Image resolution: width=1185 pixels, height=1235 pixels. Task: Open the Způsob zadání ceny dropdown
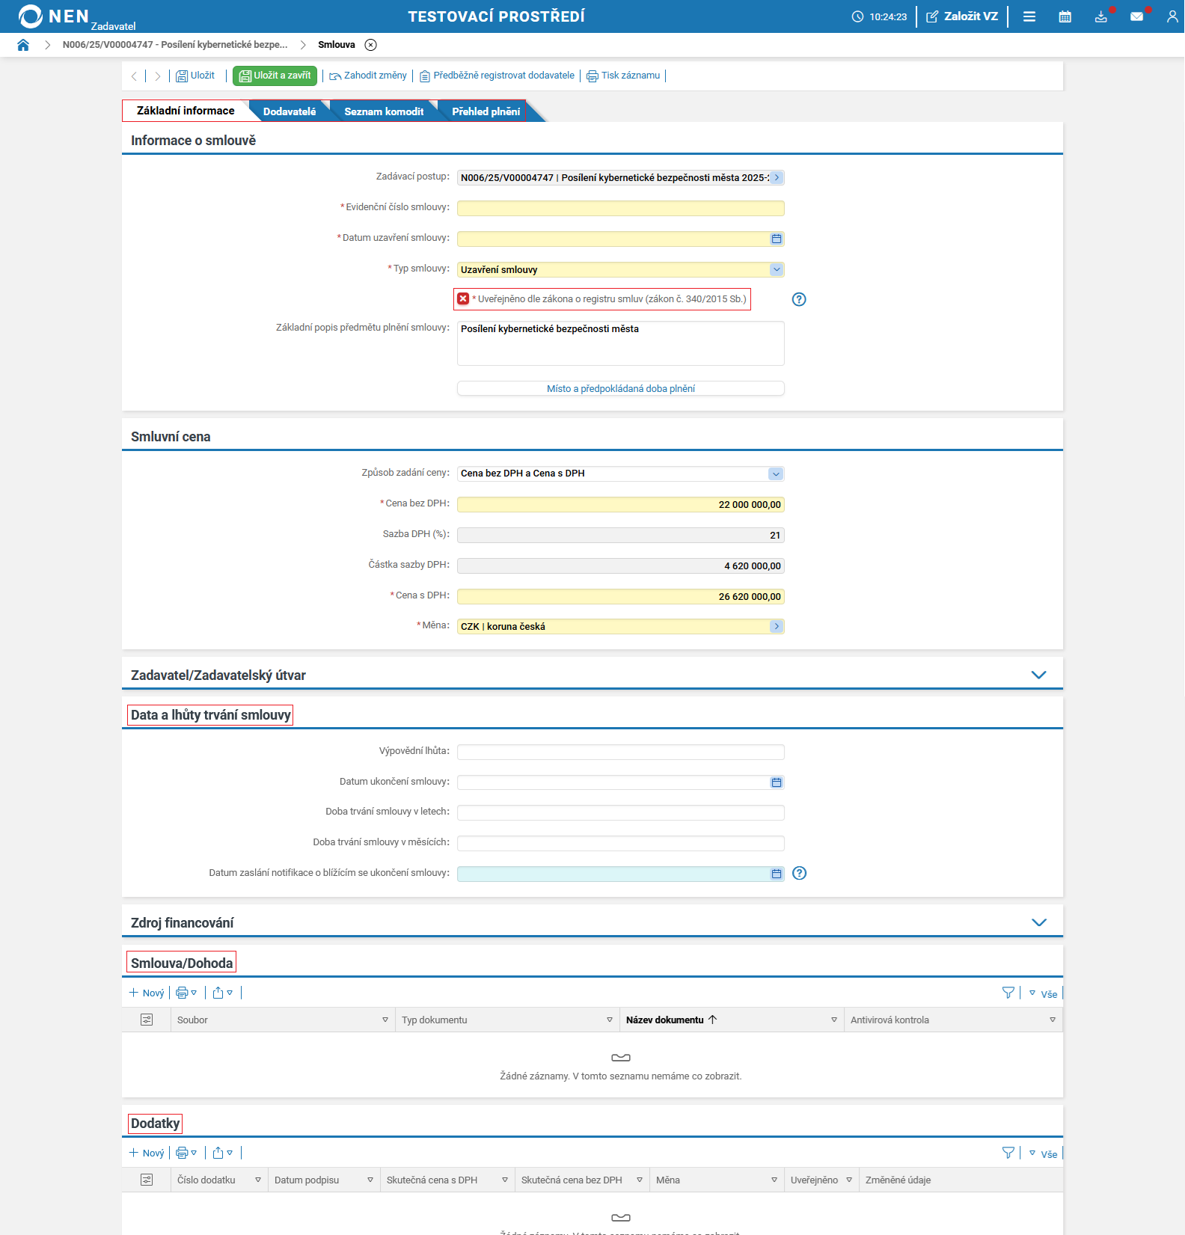pyautogui.click(x=776, y=474)
